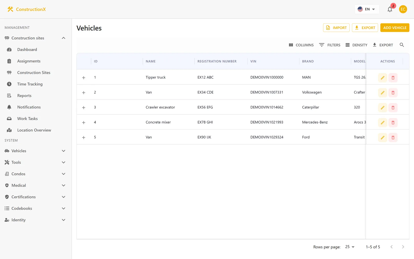Open the table FILTERS panel
414x259 pixels.
point(330,45)
